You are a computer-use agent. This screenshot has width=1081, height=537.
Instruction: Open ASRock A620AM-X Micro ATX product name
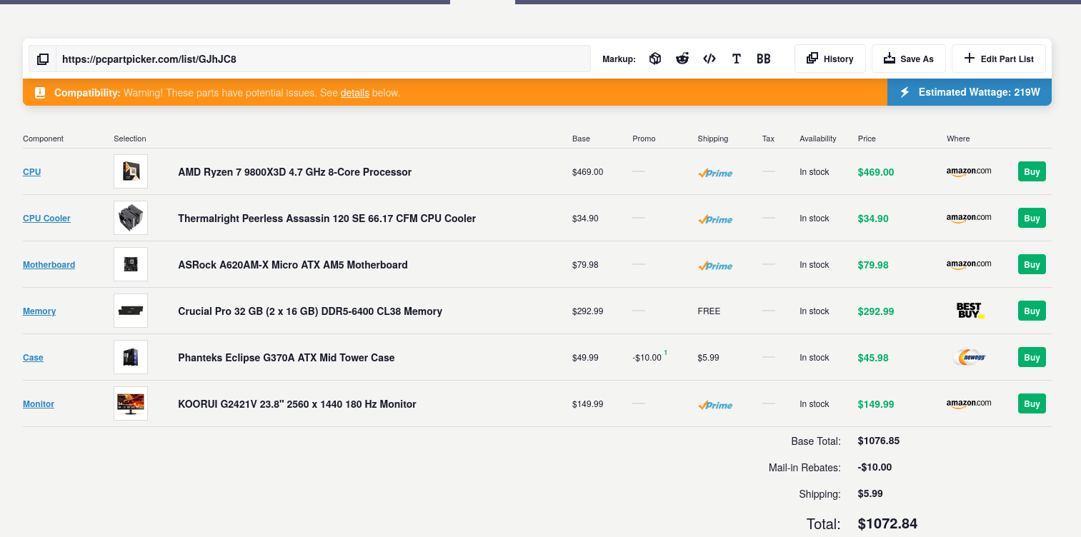tap(293, 265)
